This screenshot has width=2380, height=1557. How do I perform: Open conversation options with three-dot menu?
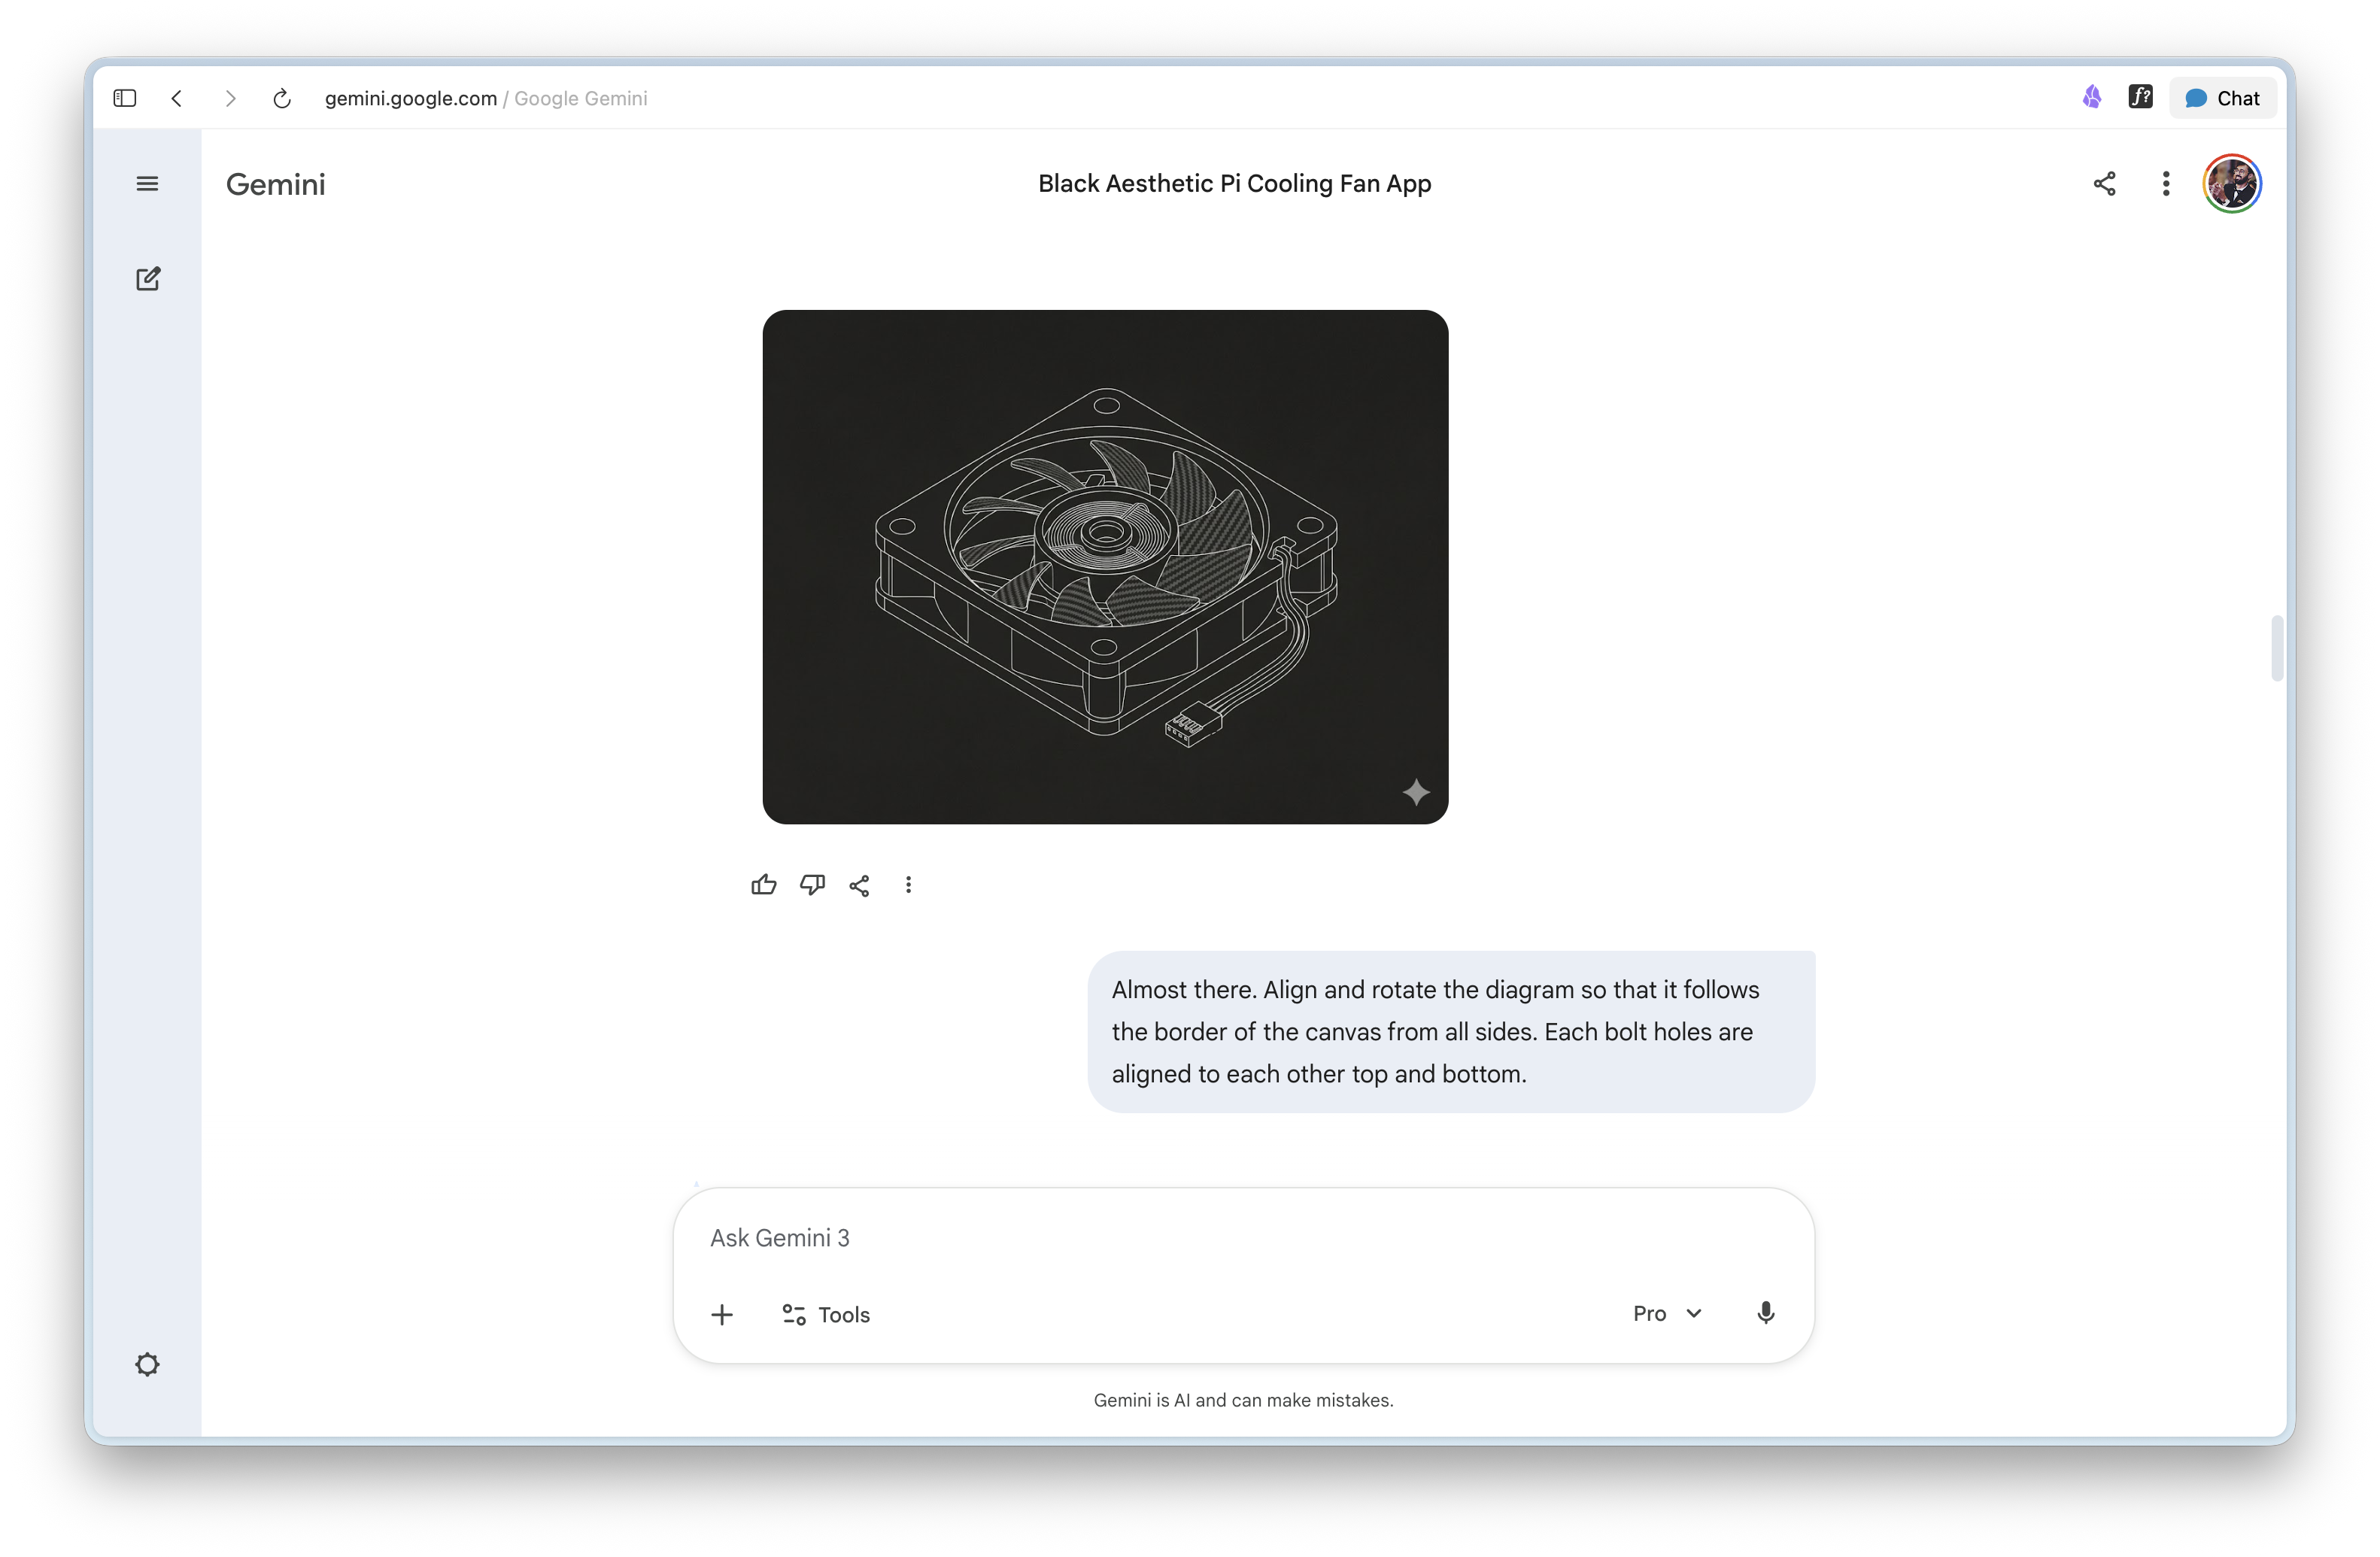2165,183
